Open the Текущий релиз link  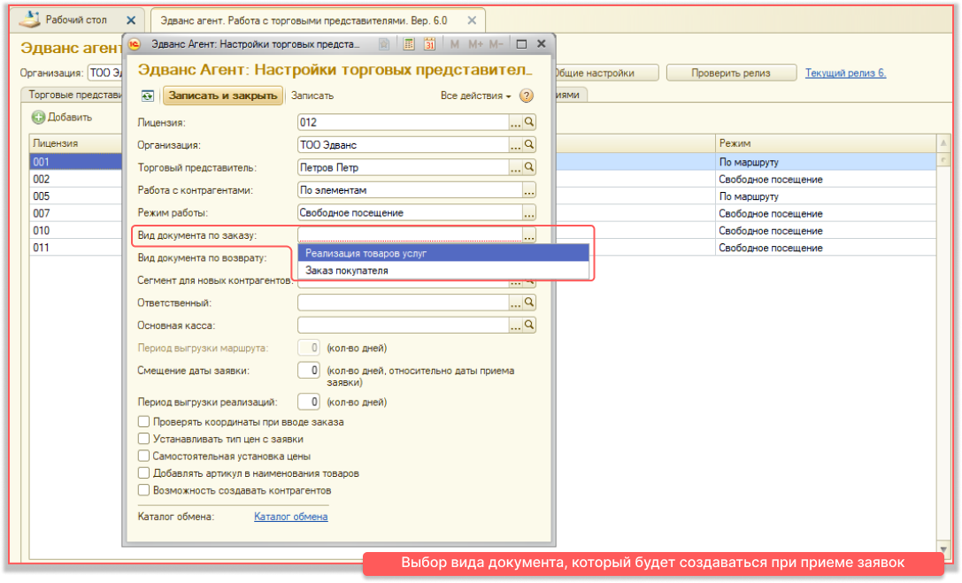tap(845, 73)
